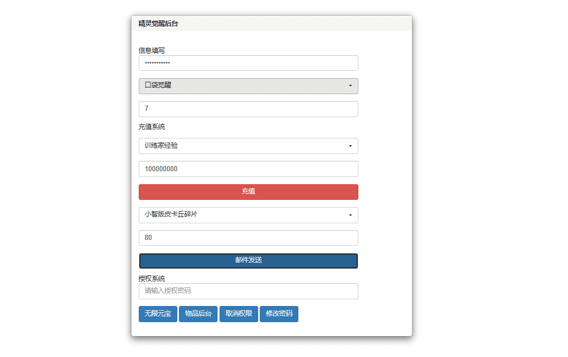Click the up arrow on the 小智版皮卡丘碎片 selector
The image size is (568, 357).
click(351, 215)
